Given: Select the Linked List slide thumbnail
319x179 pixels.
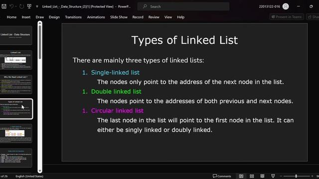Looking at the screenshot, I should coord(16,60).
